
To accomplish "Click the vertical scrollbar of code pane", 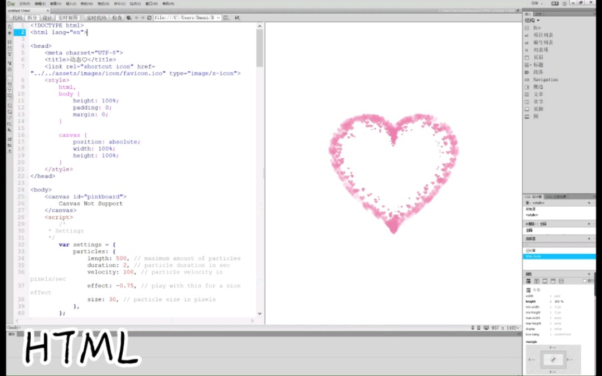I will pos(260,48).
